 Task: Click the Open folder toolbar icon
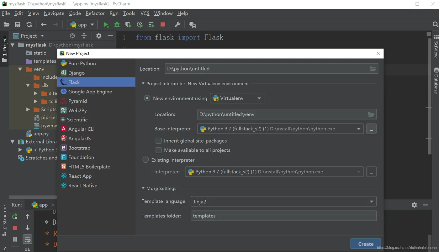(x=6, y=24)
